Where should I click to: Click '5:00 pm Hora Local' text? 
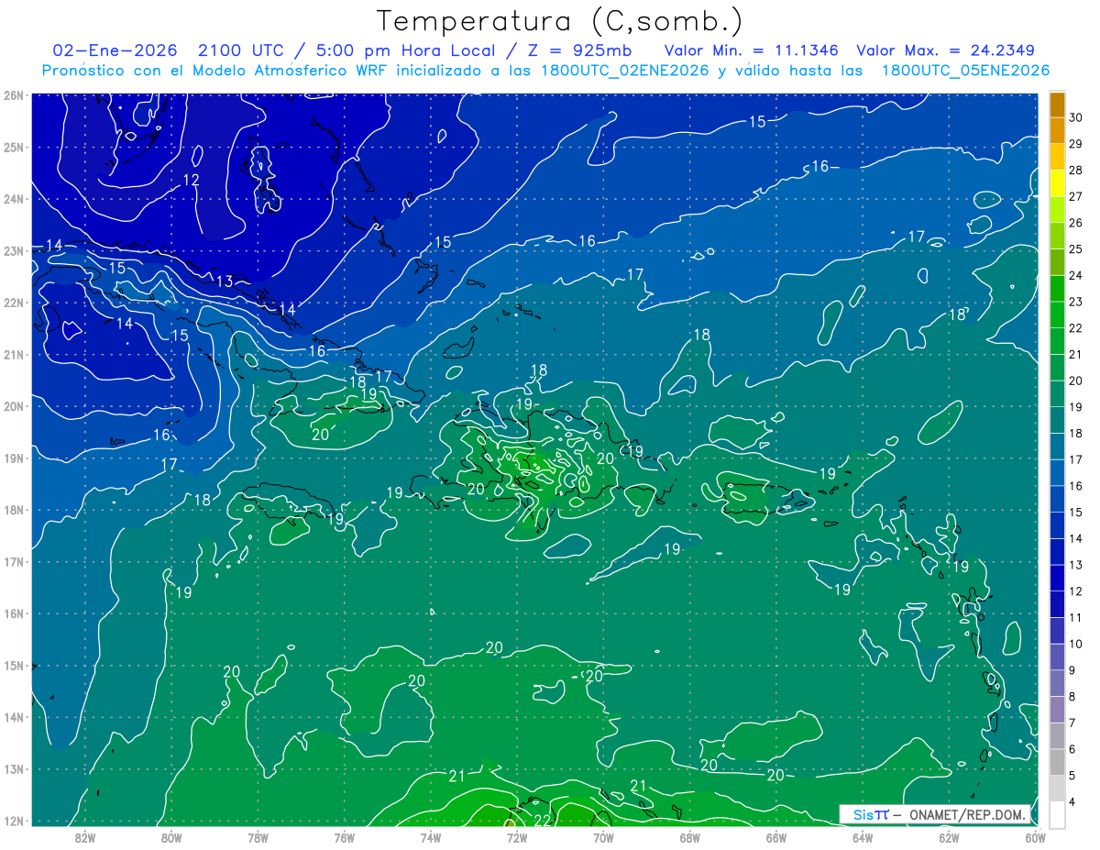[408, 50]
